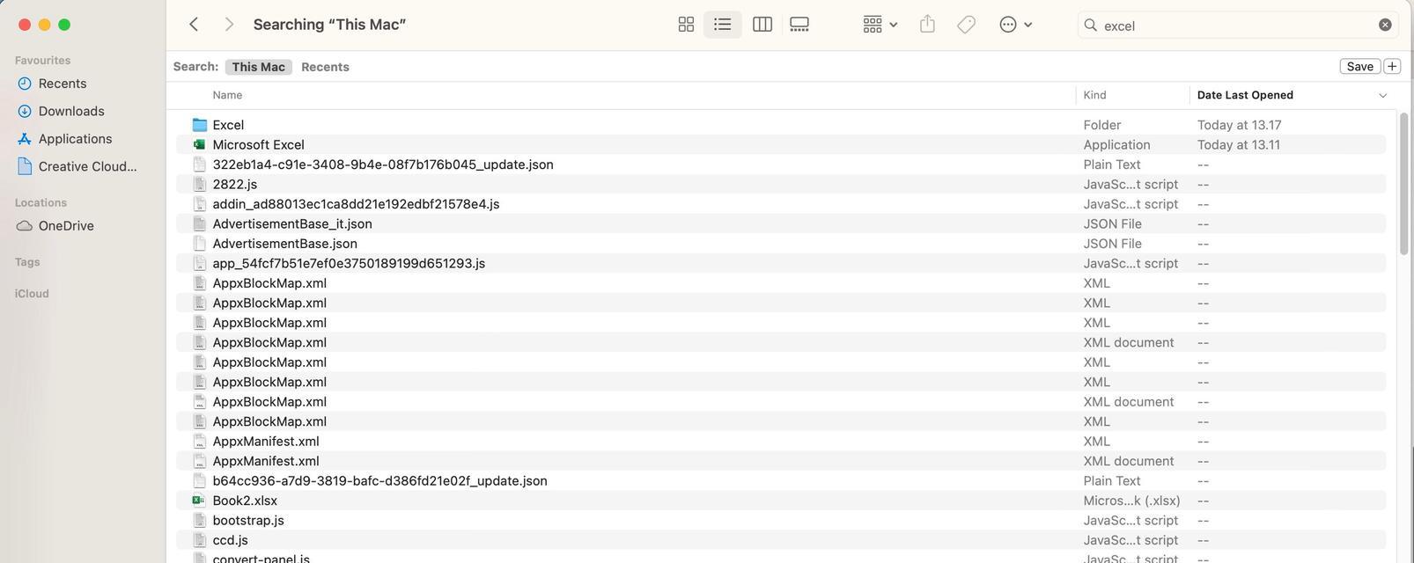Select the Excel folder row name
This screenshot has width=1414, height=563.
pos(228,125)
